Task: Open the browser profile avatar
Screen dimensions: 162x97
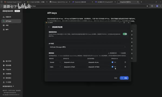Action: coord(157,6)
